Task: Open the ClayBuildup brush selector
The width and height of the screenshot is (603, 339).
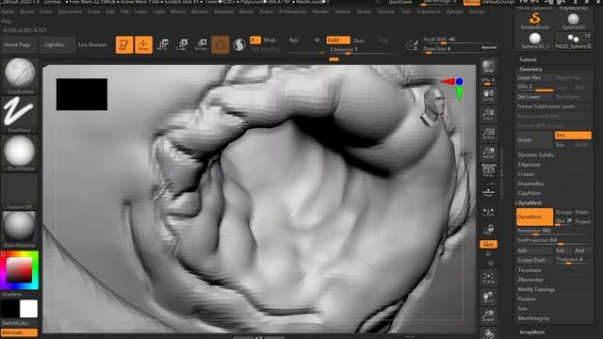Action: (x=20, y=75)
